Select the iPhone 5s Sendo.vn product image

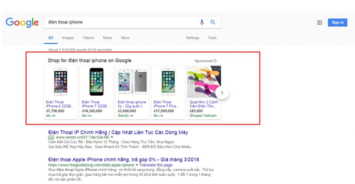132,82
